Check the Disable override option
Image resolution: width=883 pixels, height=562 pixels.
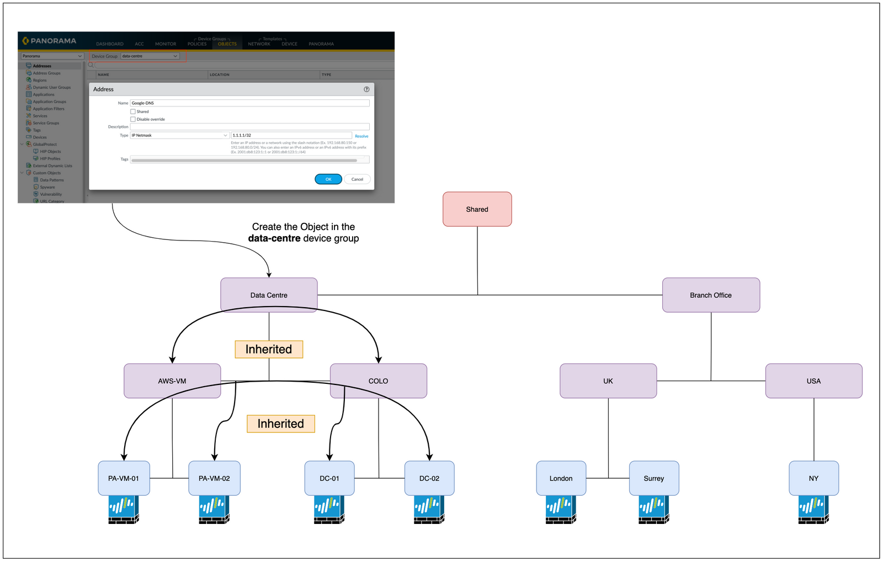click(133, 119)
